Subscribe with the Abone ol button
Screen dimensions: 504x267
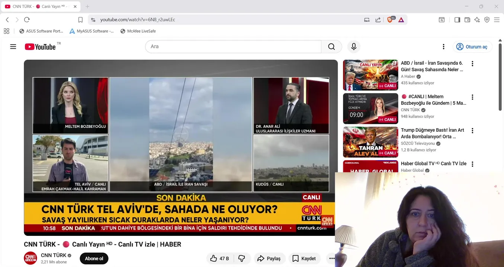pyautogui.click(x=94, y=258)
